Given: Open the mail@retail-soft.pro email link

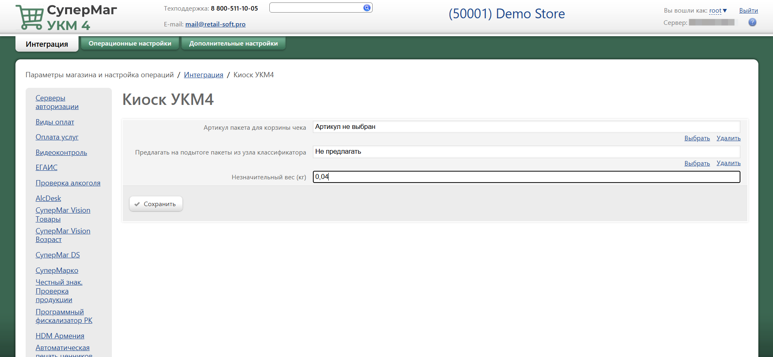Looking at the screenshot, I should point(215,24).
